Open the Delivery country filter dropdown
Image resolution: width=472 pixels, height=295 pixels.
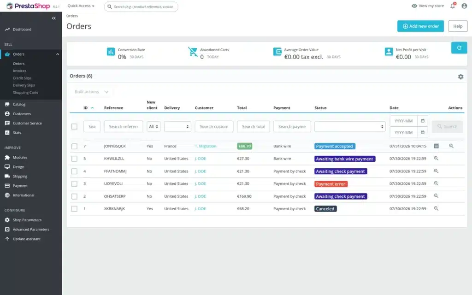point(177,126)
